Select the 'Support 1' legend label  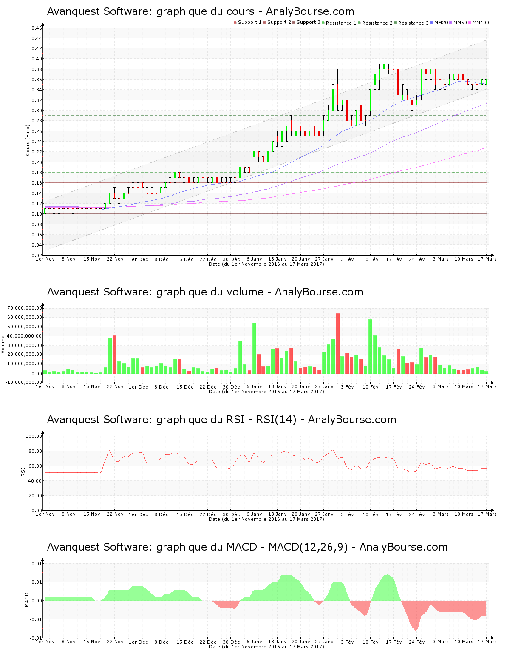[x=250, y=23]
